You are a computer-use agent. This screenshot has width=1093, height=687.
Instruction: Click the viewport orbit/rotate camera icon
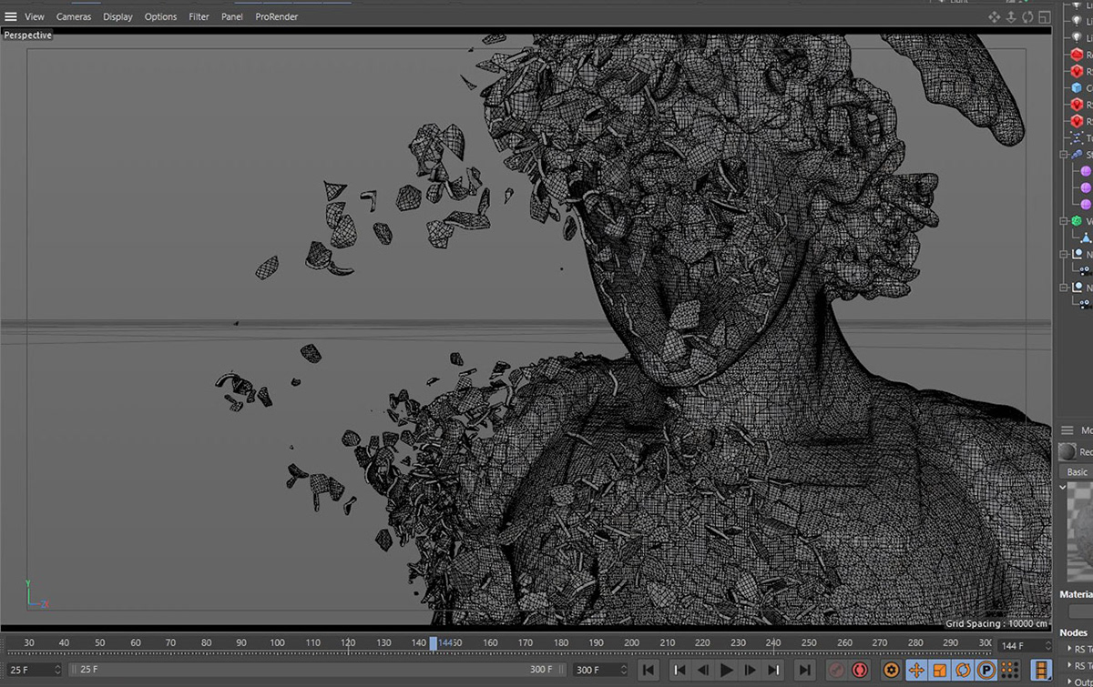[x=1027, y=16]
